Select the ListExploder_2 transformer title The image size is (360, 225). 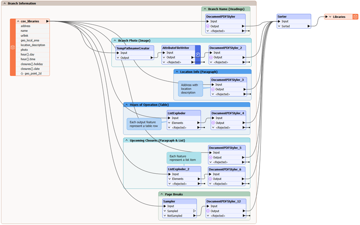[x=179, y=169]
